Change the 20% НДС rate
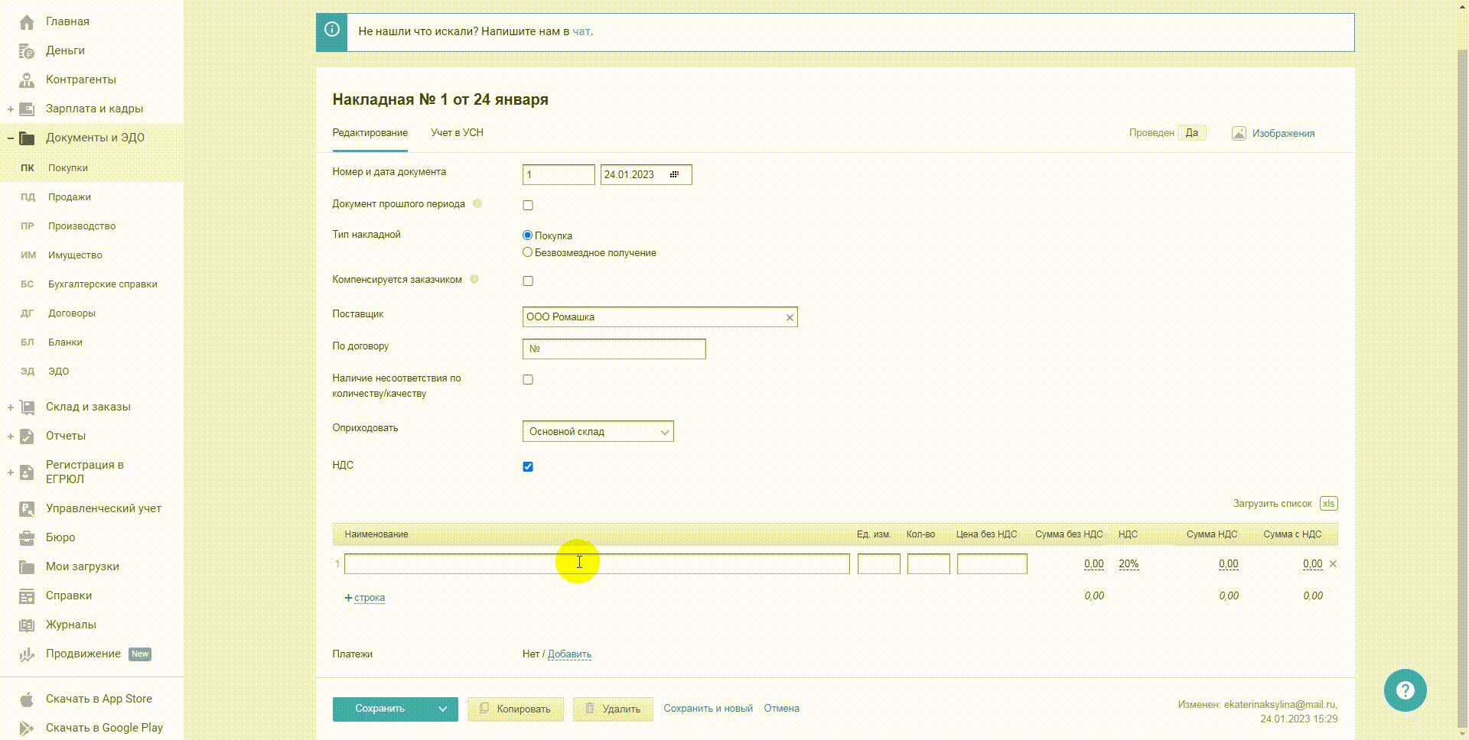Viewport: 1469px width, 740px height. pyautogui.click(x=1129, y=564)
